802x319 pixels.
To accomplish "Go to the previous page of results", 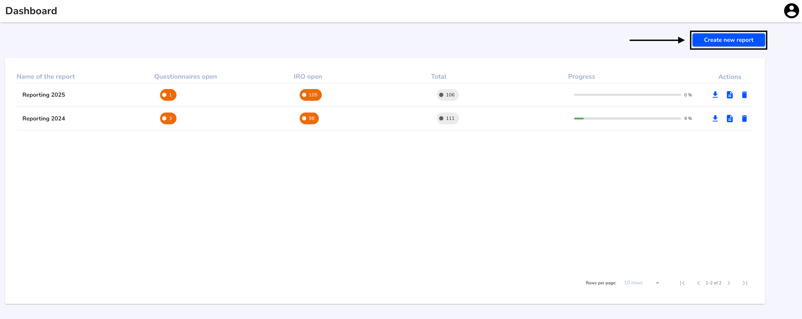I will pos(698,283).
